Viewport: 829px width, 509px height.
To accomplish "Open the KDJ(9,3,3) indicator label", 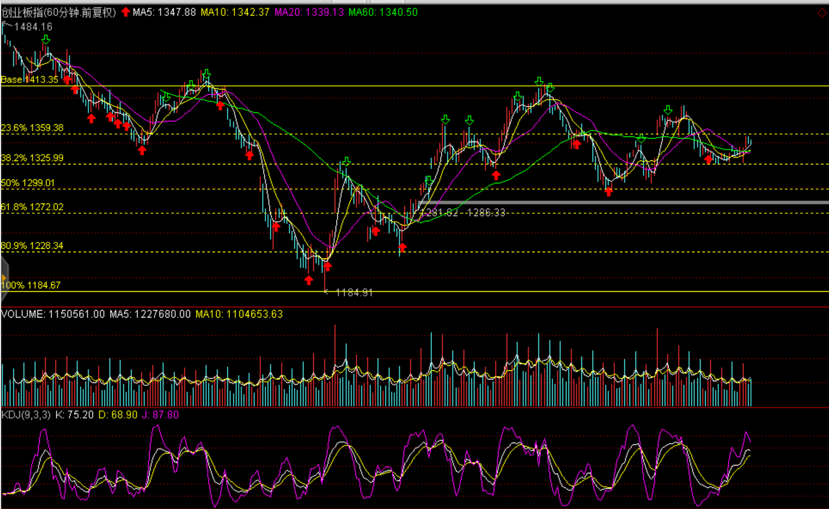I will [26, 414].
